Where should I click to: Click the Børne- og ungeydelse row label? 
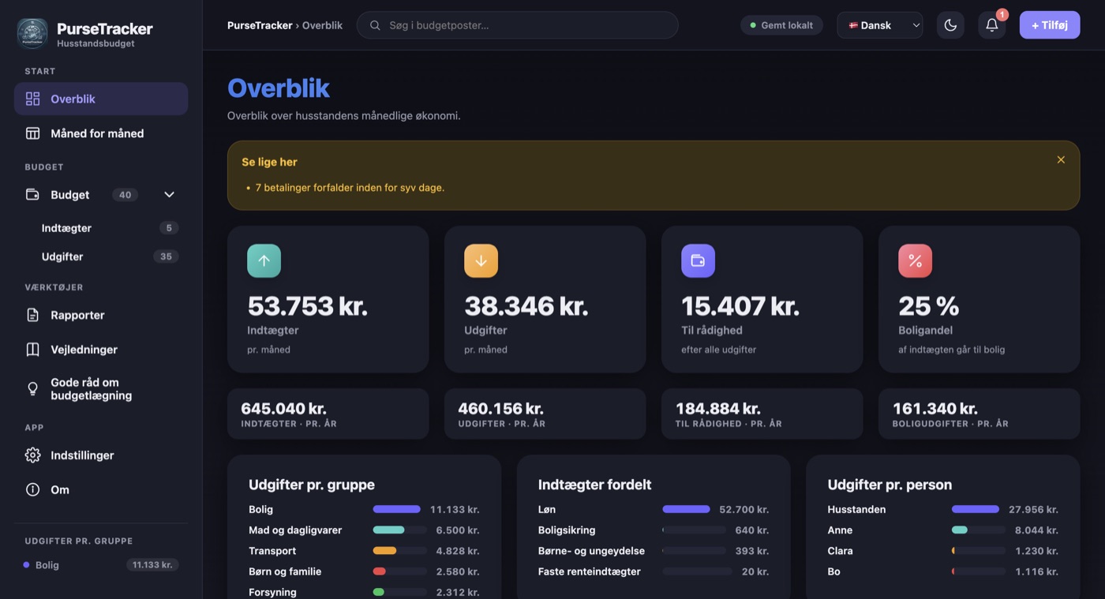(591, 551)
